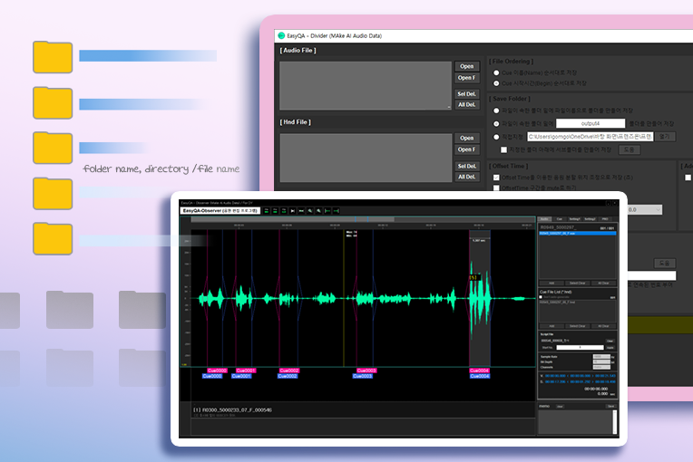Screen dimensions: 693x462
Task: Select Cue name (Name) file ordering radio
Action: (495, 71)
